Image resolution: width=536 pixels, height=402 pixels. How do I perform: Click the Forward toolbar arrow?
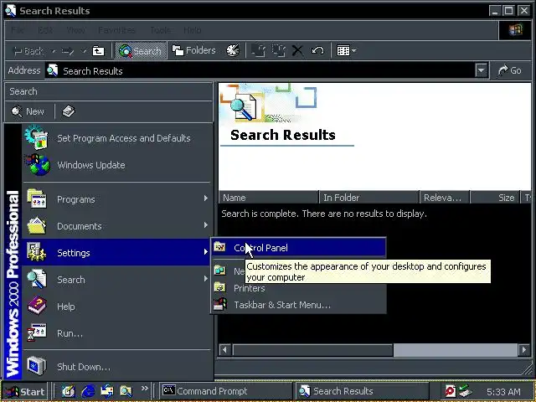(68, 51)
